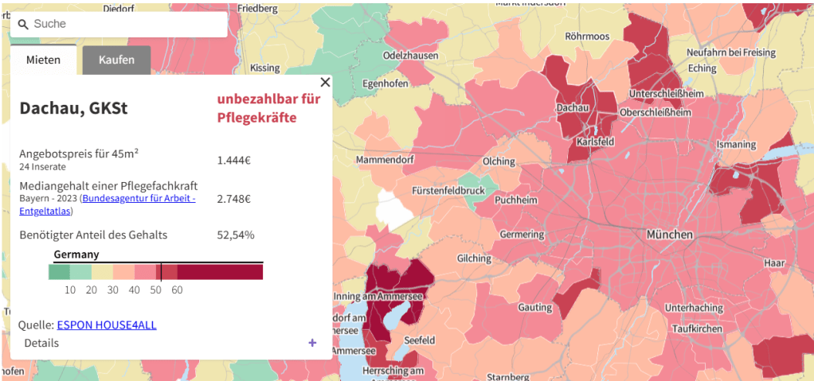Select the München label on the map
Image resolution: width=814 pixels, height=381 pixels.
click(x=669, y=235)
